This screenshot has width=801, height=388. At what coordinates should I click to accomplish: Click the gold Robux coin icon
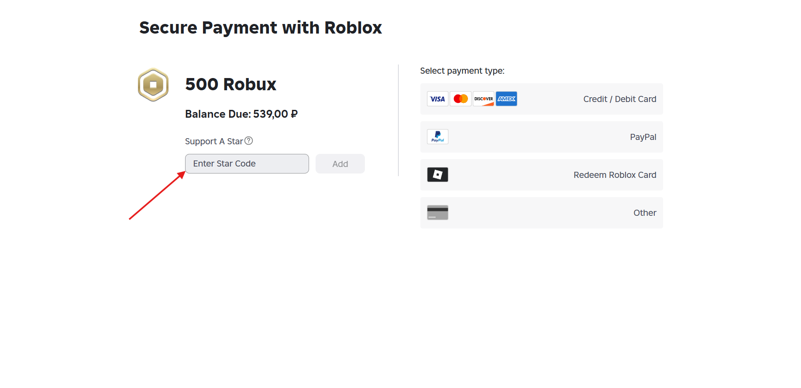[x=153, y=85]
